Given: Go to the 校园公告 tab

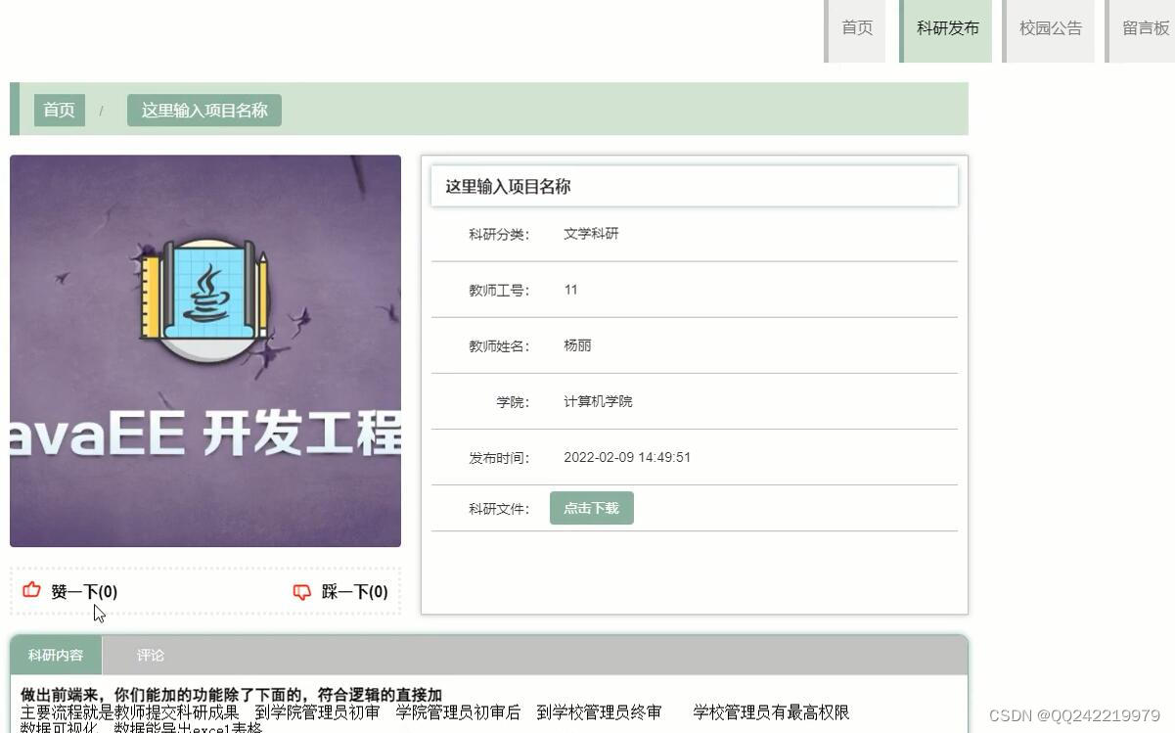Looking at the screenshot, I should tap(1051, 29).
